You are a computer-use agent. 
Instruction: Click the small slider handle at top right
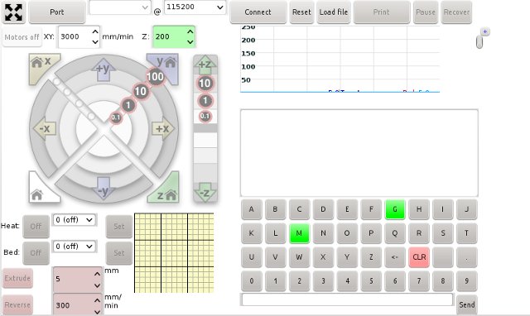coord(479,42)
